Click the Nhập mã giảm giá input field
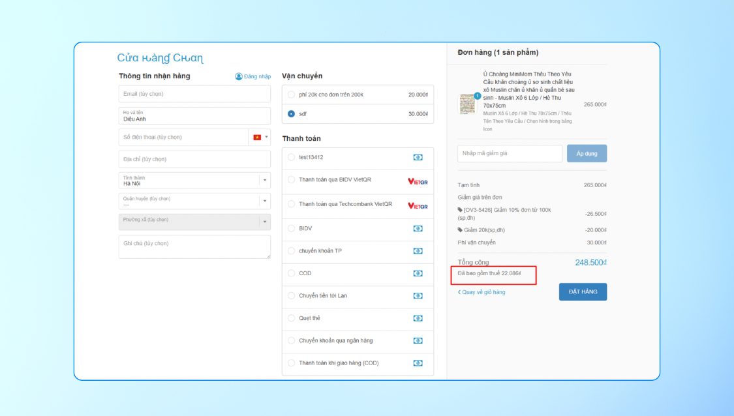Image resolution: width=734 pixels, height=416 pixels. (509, 153)
